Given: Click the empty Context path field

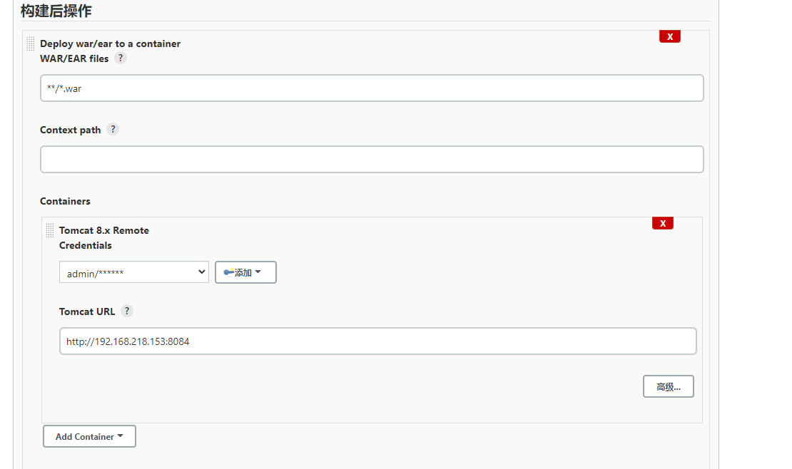Looking at the screenshot, I should (x=372, y=160).
